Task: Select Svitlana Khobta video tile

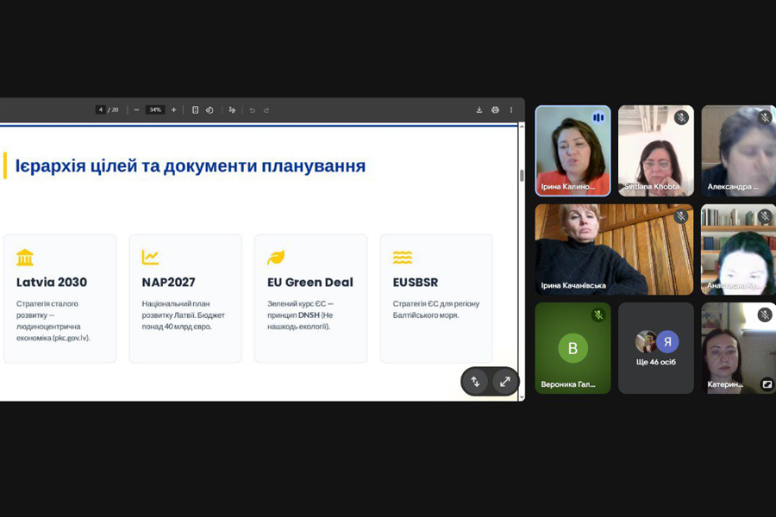Action: (x=656, y=151)
